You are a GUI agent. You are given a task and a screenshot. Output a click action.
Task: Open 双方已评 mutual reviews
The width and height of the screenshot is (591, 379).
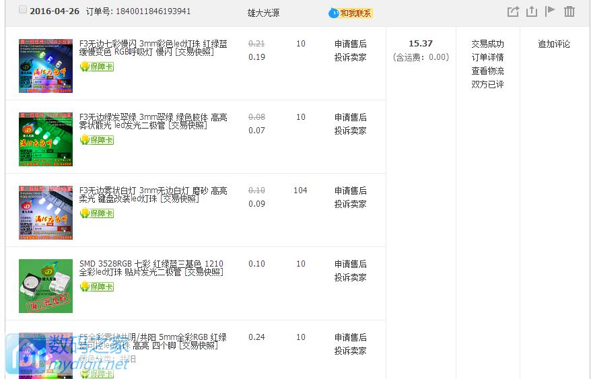tap(488, 84)
